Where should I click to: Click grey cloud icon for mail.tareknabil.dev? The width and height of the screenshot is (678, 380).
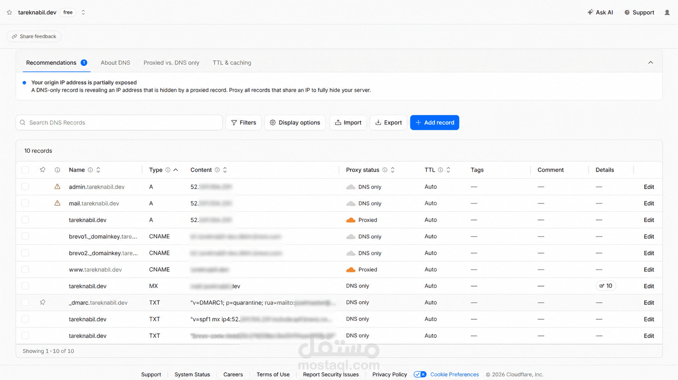click(x=351, y=204)
